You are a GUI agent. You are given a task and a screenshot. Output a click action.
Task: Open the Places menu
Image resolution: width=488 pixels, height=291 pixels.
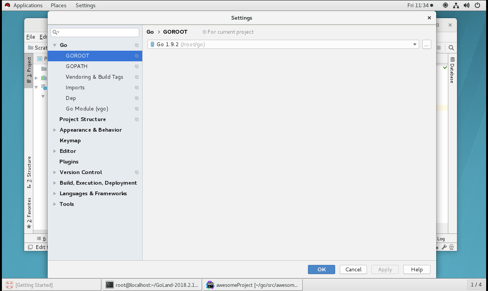(x=59, y=5)
